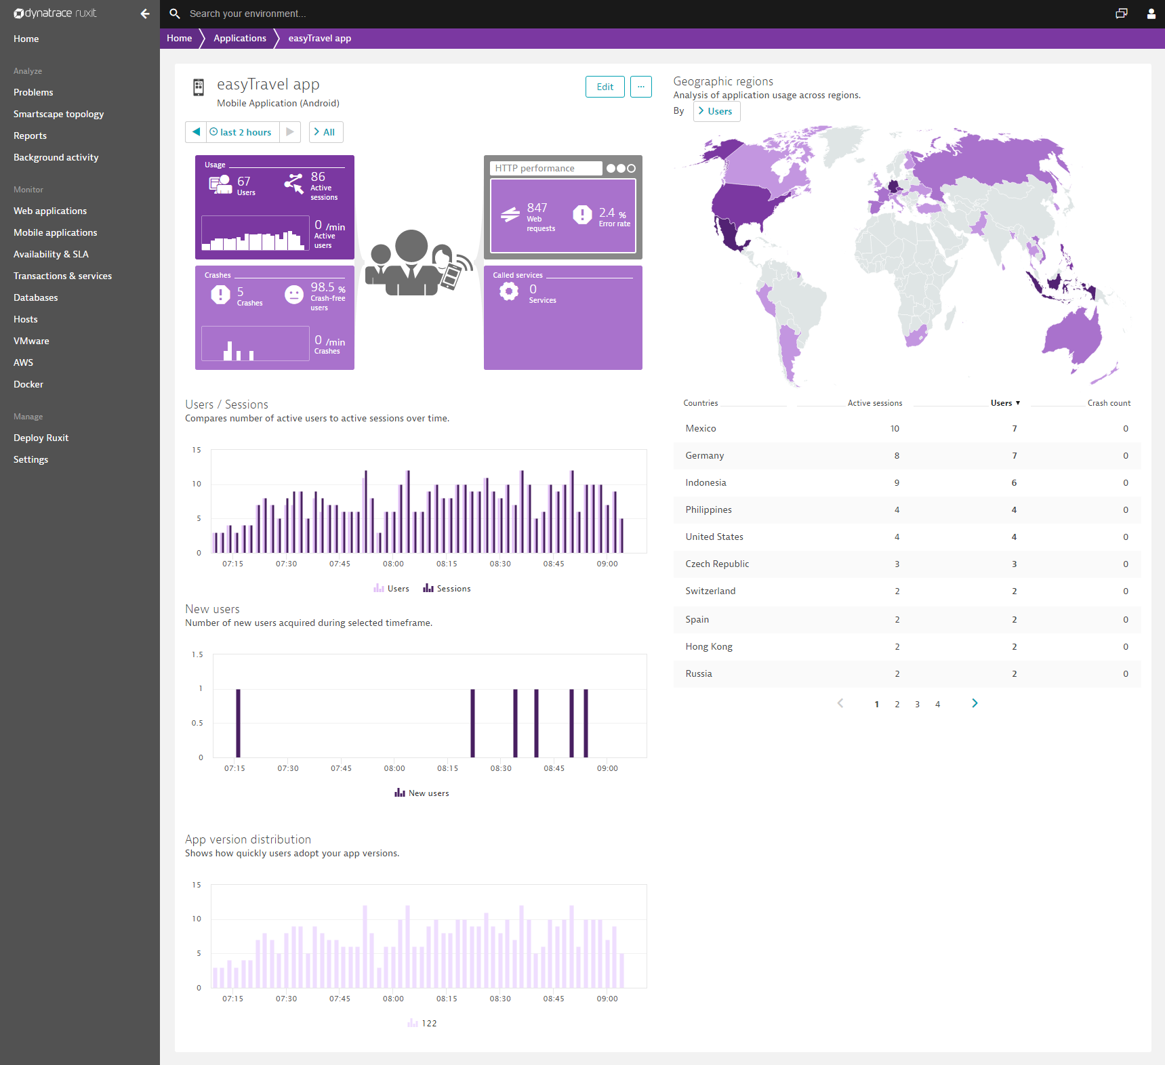Go to Applications breadcrumb
1165x1065 pixels.
coord(240,38)
